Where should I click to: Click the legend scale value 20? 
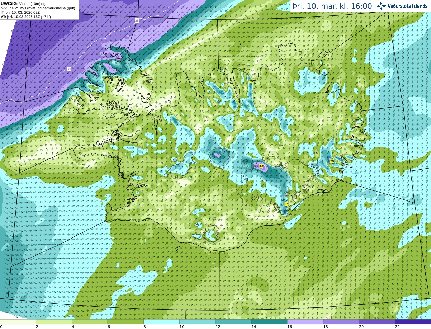pos(361,327)
